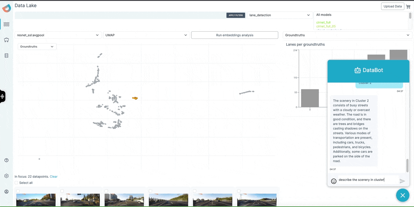Click the emoji smiley in DataBot chat

click(x=333, y=181)
